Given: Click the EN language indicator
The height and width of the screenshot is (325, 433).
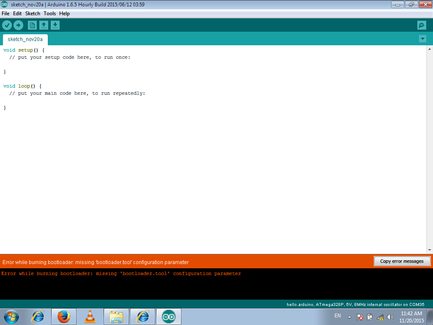Looking at the screenshot, I should point(337,316).
